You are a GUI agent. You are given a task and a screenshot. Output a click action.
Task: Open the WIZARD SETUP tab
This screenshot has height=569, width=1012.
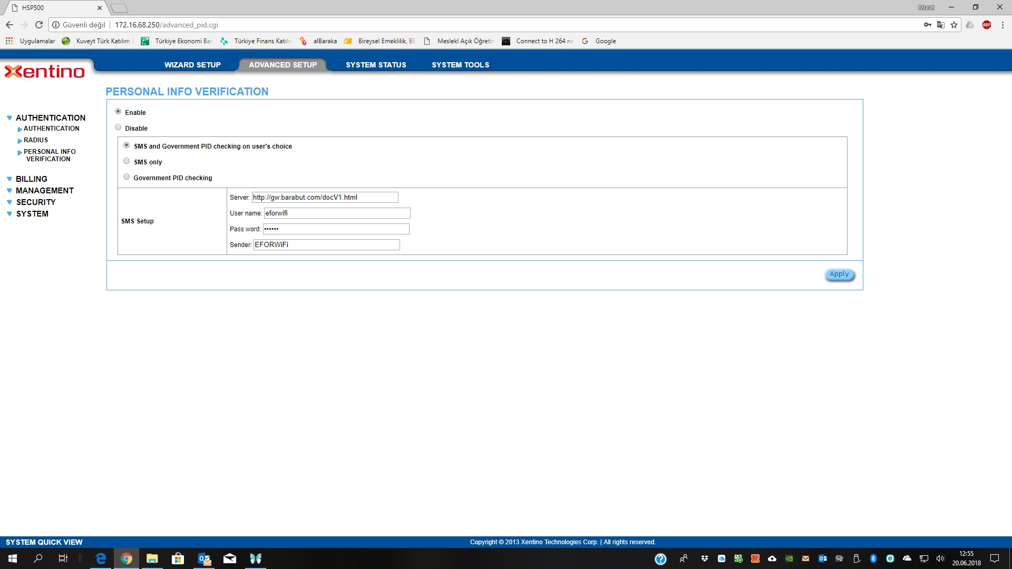click(x=192, y=65)
